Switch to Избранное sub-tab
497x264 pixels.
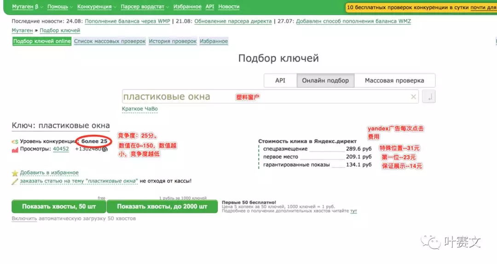pos(214,41)
